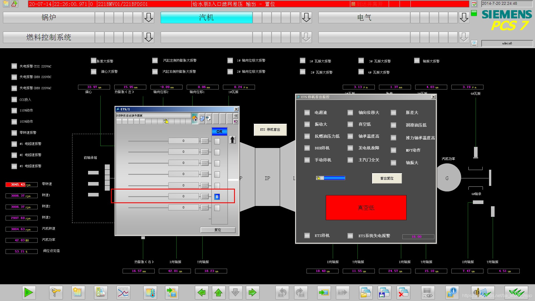
Task: Toggle the 电超速 checkbox
Action: (307, 113)
